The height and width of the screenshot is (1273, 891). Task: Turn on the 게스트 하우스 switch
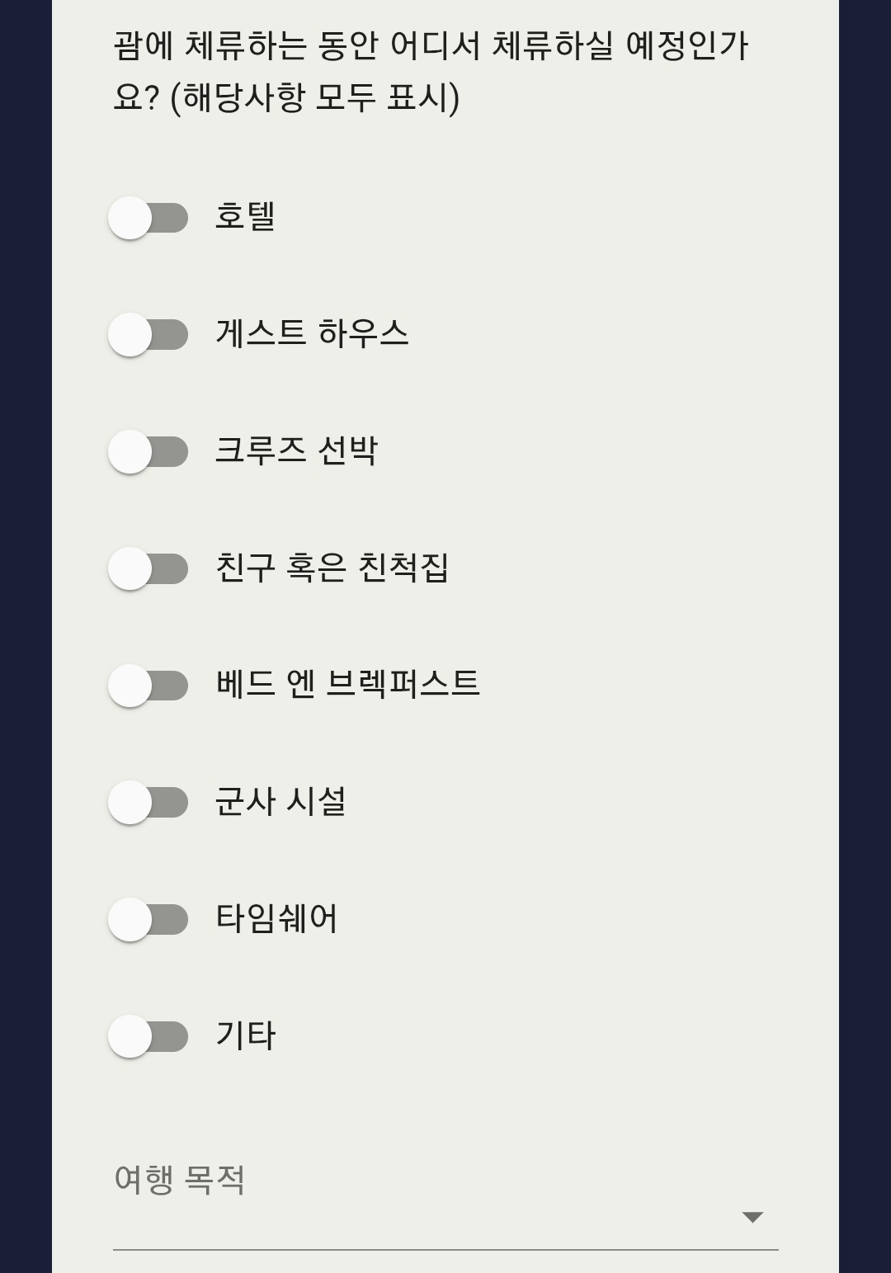[148, 334]
